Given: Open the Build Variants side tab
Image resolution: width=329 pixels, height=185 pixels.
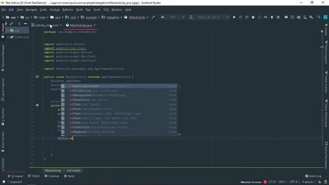Looking at the screenshot, I should point(3,142).
